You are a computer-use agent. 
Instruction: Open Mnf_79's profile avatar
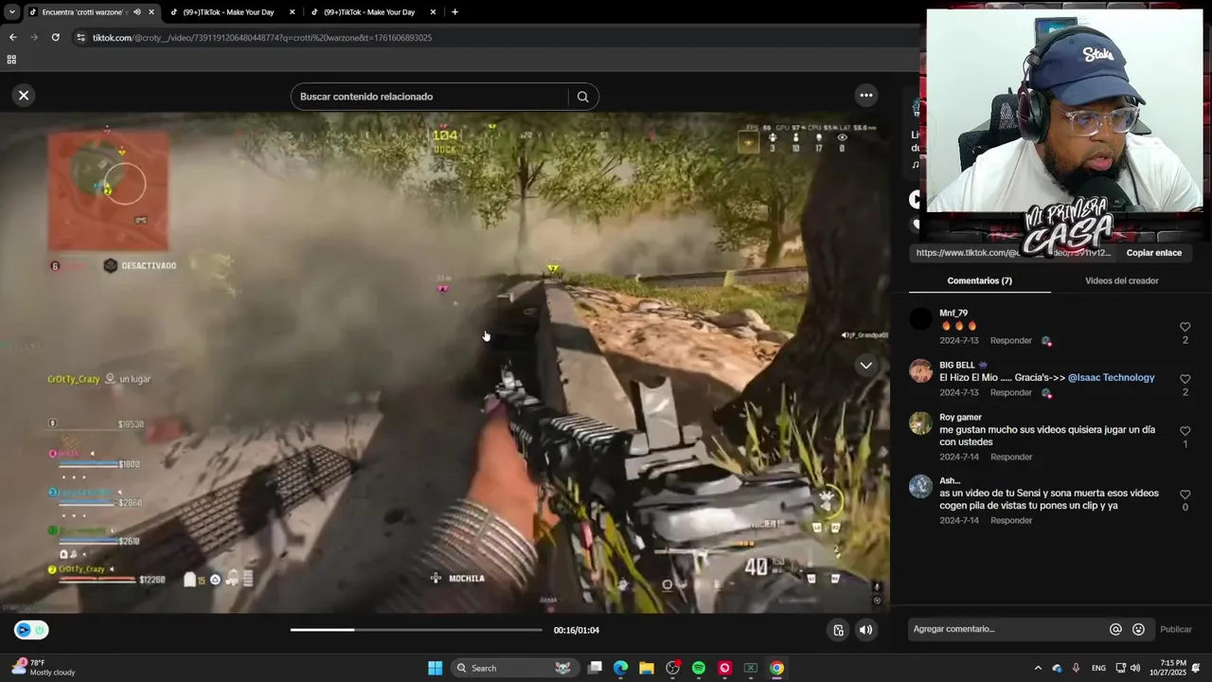920,319
